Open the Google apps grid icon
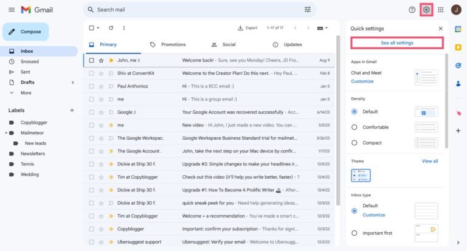Screen dimensions: 467x251 tap(441, 10)
